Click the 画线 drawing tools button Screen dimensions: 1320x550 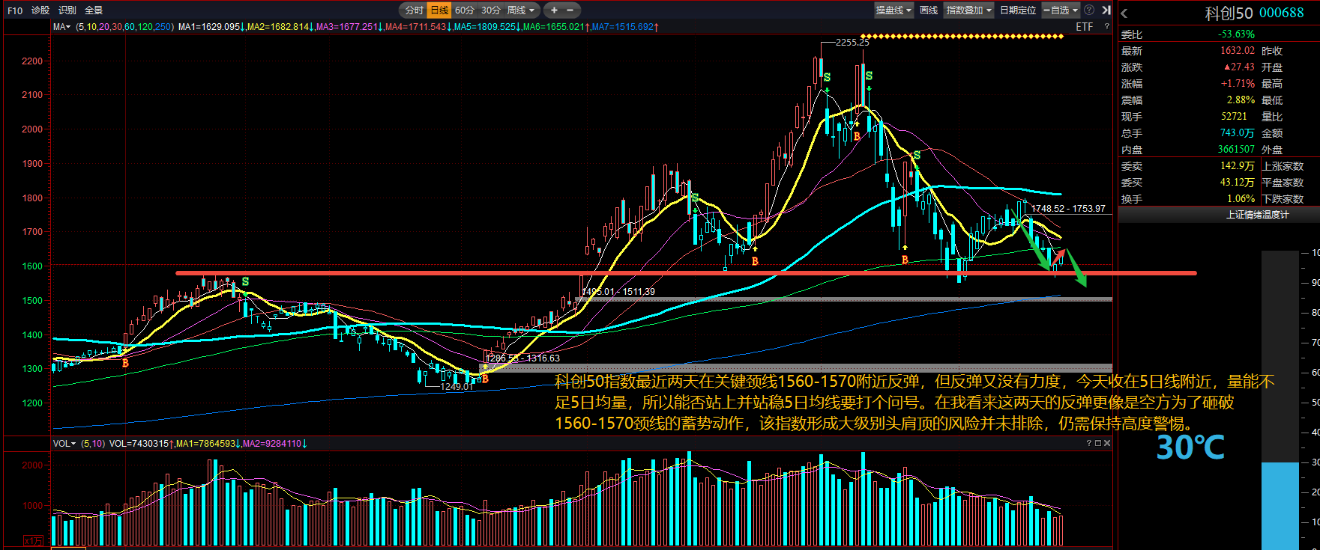(929, 10)
